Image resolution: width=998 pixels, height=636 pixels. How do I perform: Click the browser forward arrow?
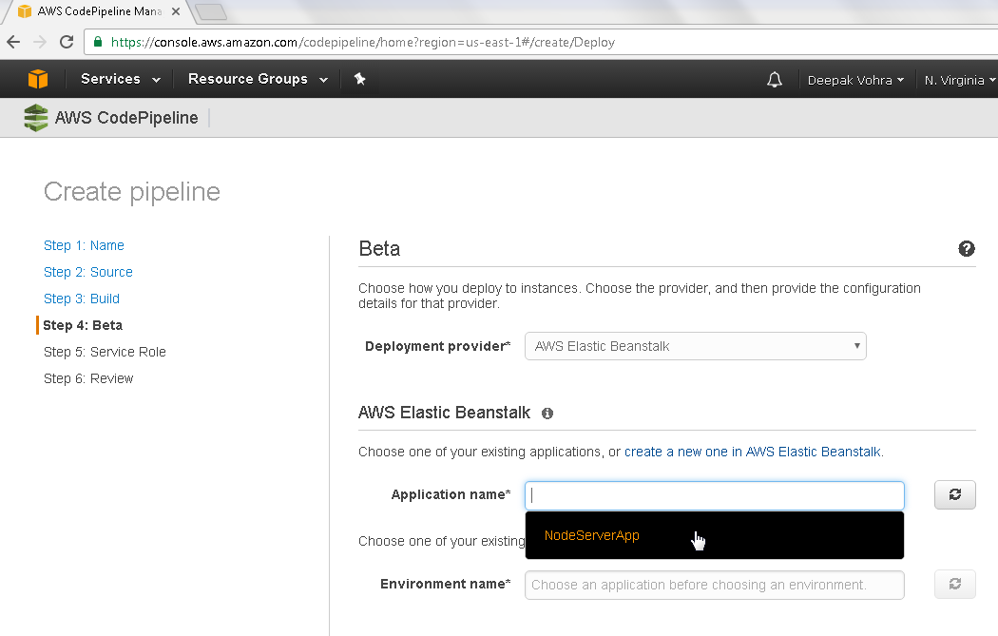point(40,42)
